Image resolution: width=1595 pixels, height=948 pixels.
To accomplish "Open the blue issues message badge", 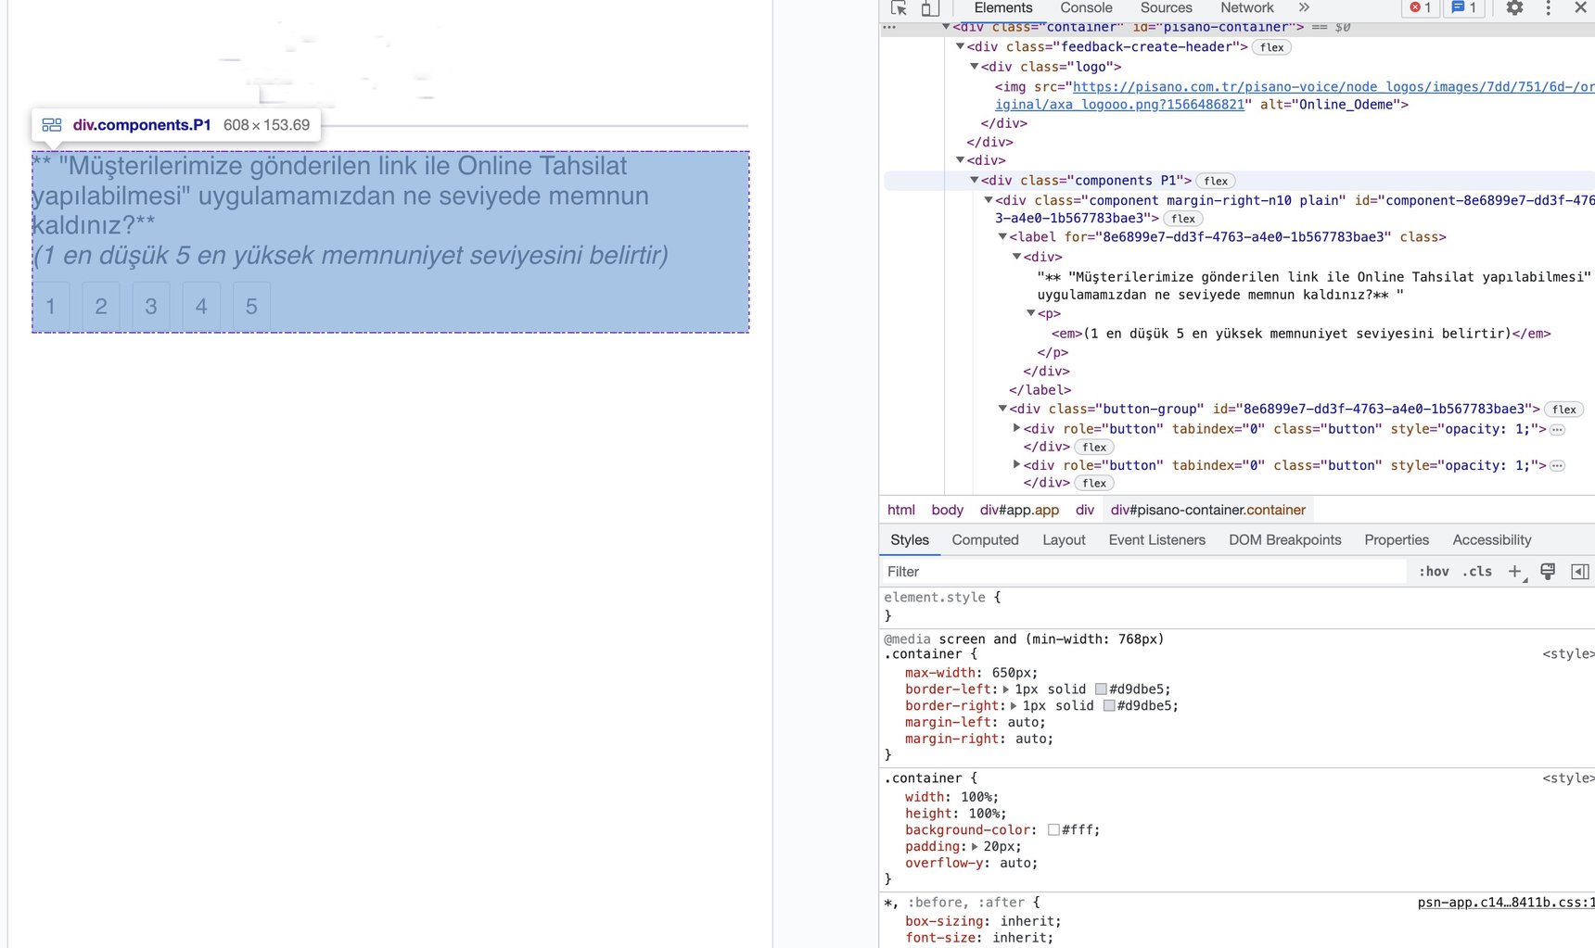I will pyautogui.click(x=1464, y=7).
